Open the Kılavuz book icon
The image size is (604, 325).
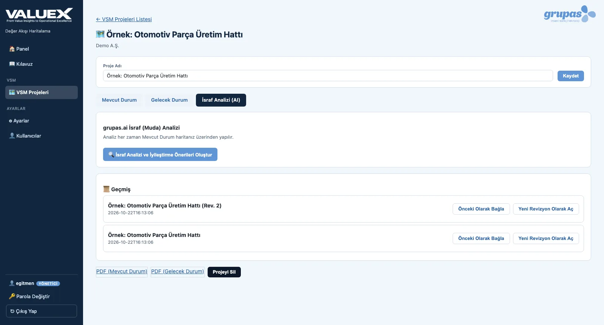tap(12, 64)
